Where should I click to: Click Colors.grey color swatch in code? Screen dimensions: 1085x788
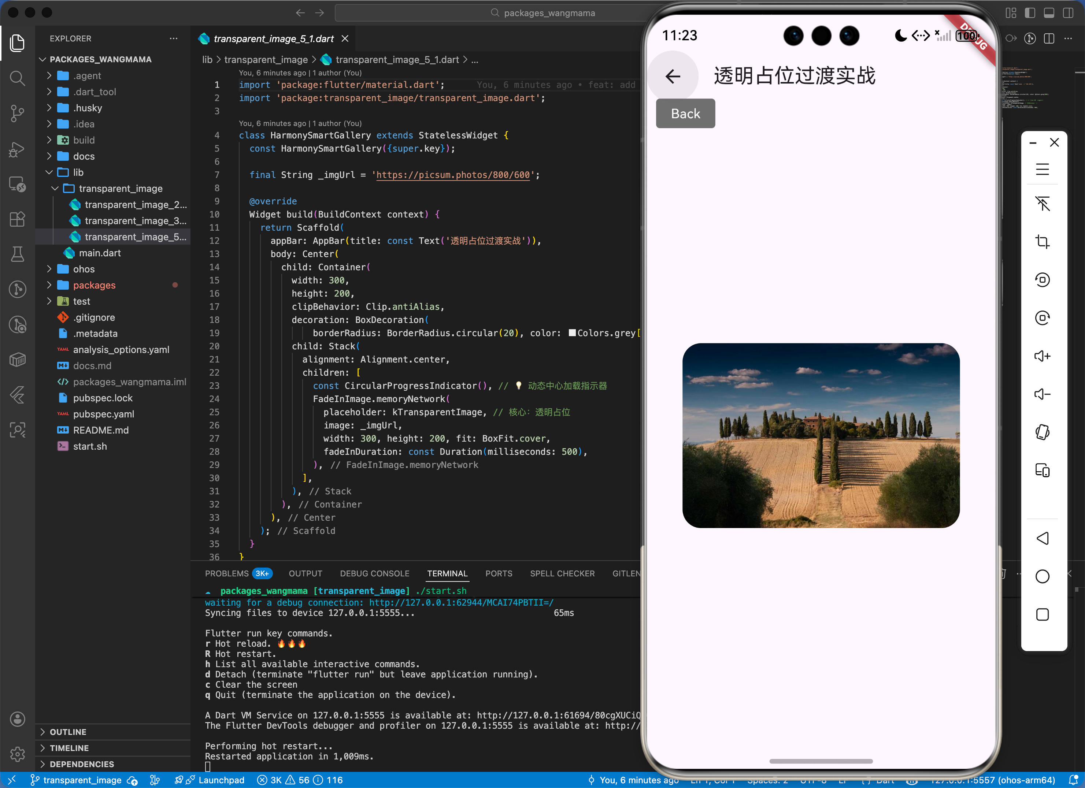pyautogui.click(x=572, y=333)
